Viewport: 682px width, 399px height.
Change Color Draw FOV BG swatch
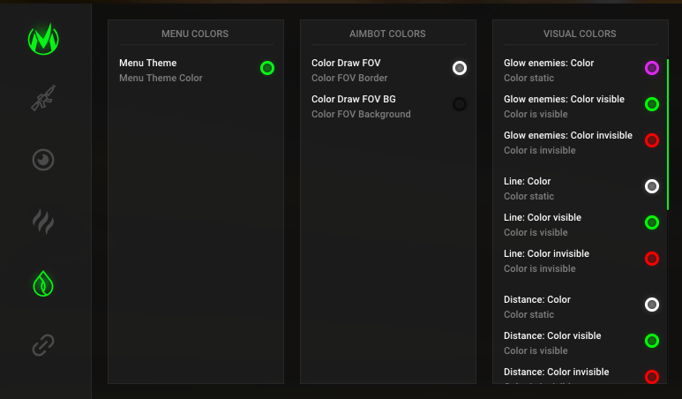point(460,104)
